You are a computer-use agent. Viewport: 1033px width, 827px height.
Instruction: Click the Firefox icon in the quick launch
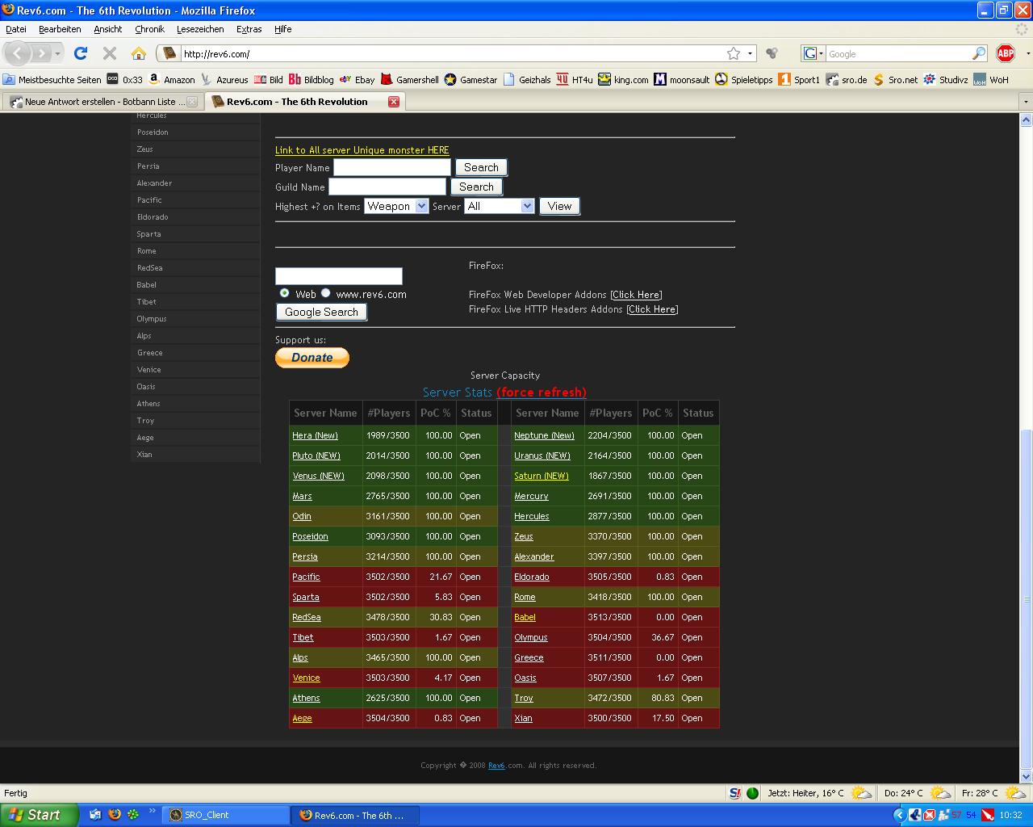[115, 815]
